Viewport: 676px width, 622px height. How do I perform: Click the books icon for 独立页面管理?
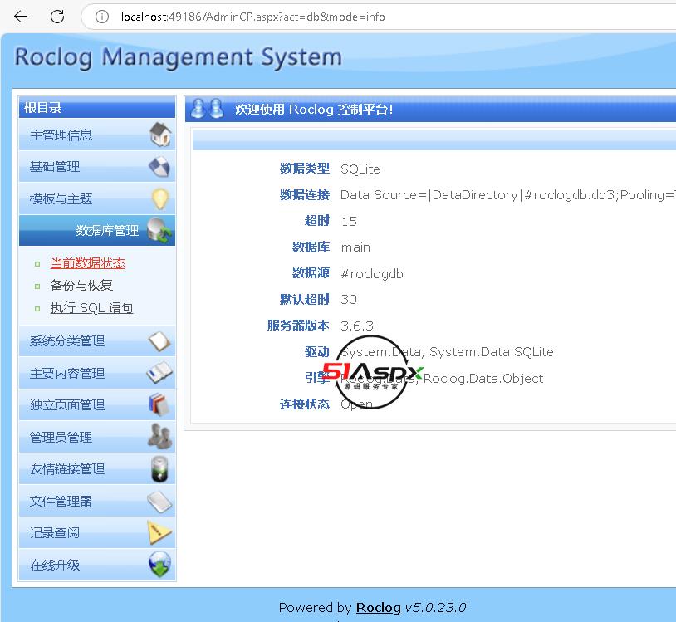click(x=159, y=404)
